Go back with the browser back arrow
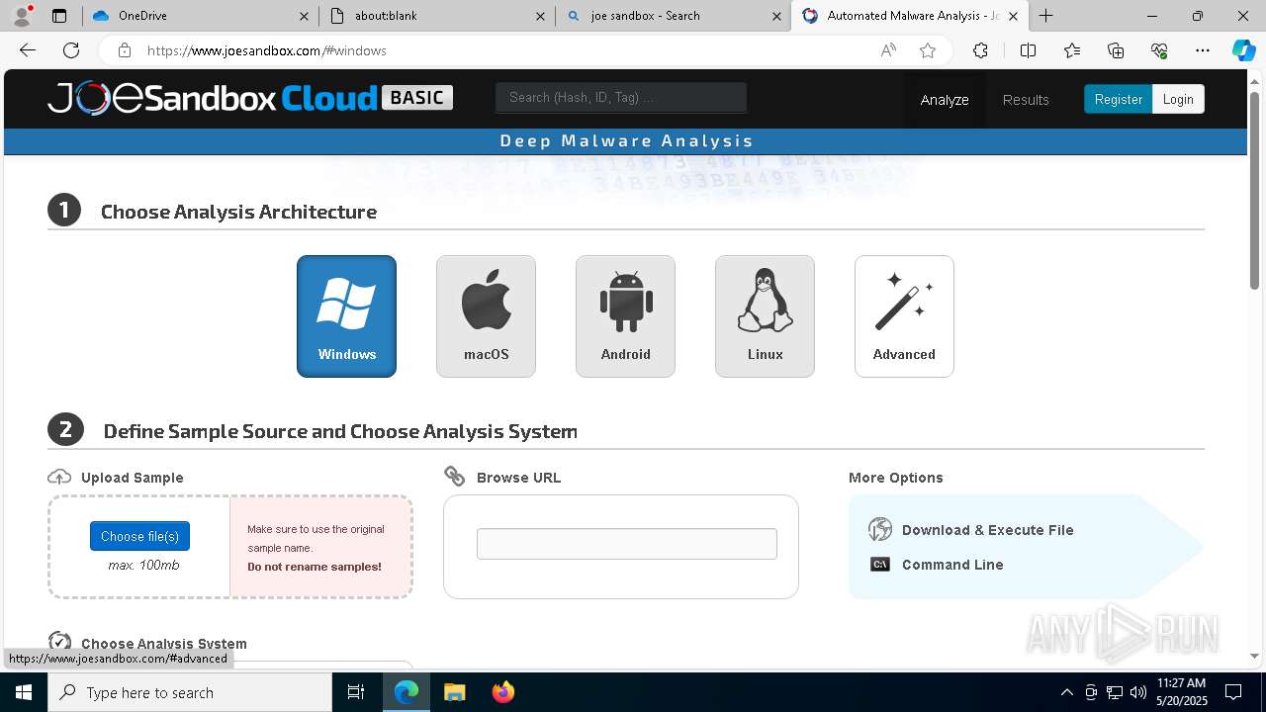 coord(28,50)
